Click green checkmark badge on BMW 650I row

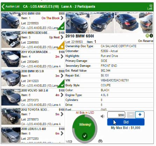click(62, 27)
